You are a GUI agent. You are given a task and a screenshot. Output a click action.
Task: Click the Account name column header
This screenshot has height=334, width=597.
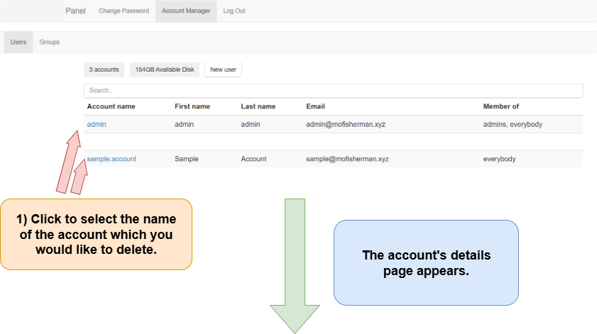111,106
